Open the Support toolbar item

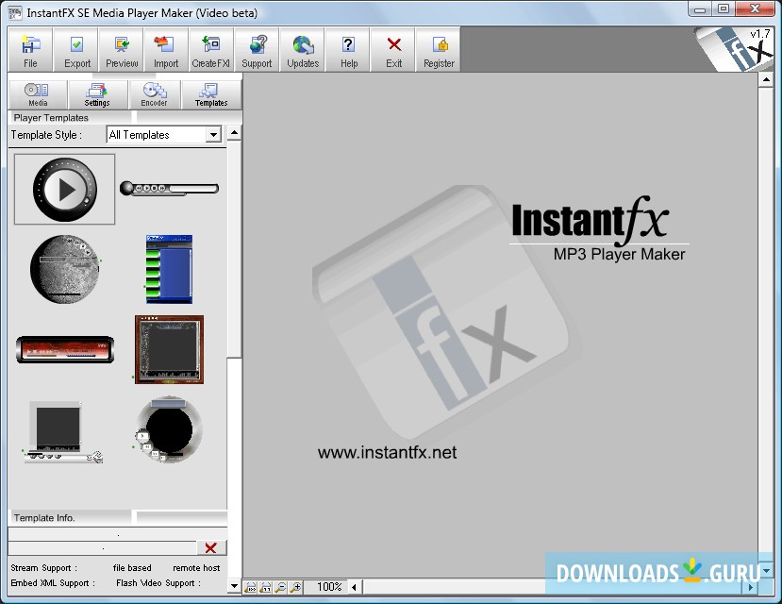coord(257,50)
